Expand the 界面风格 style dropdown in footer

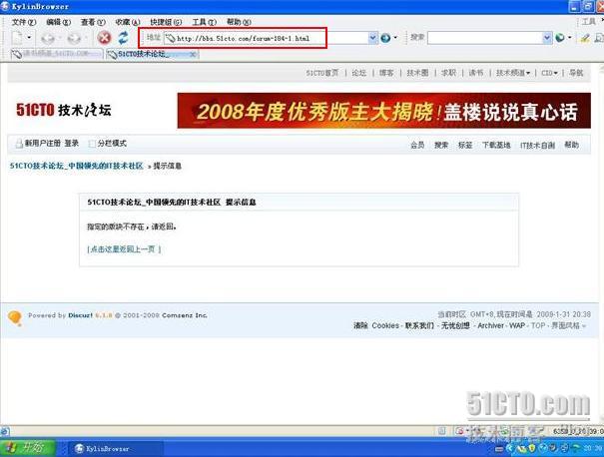tap(569, 325)
